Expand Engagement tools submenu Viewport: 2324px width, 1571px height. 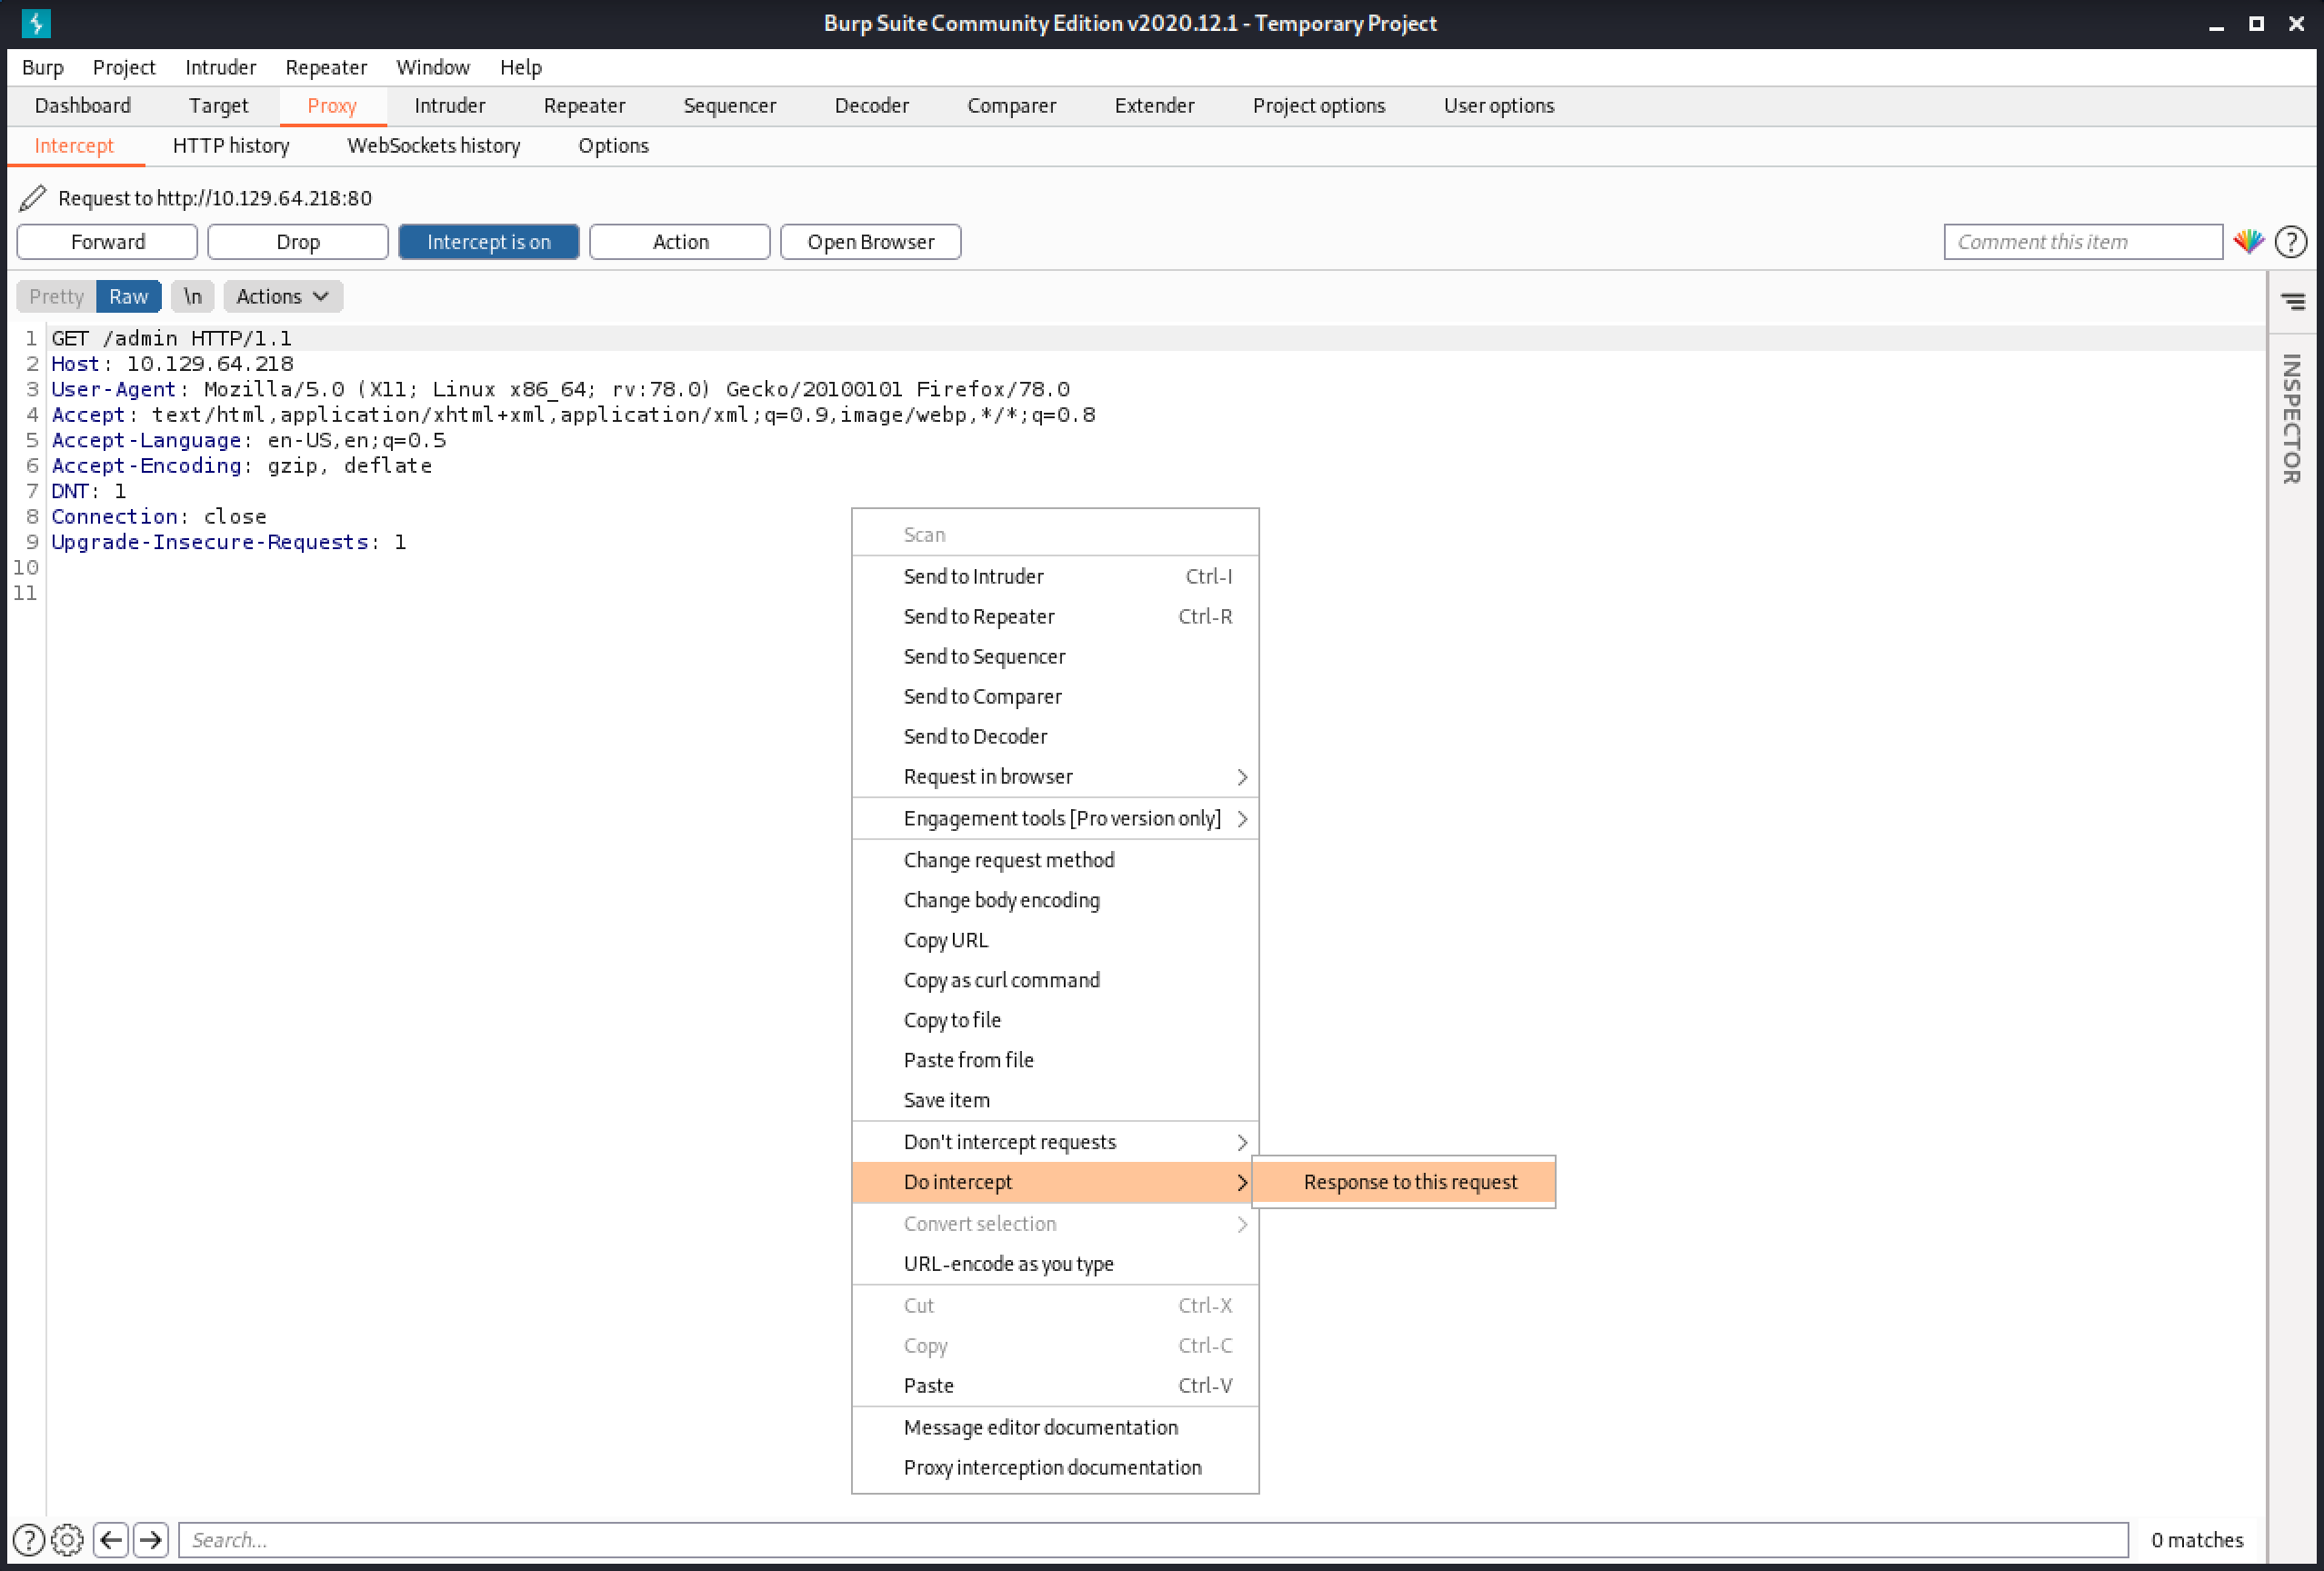[x=1054, y=818]
